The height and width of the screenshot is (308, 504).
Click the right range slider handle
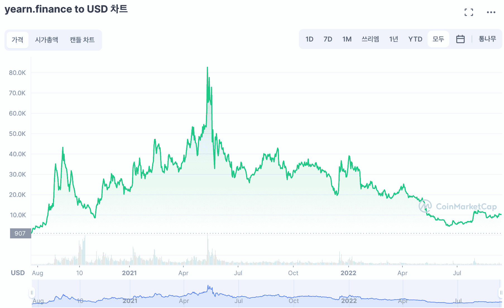[x=501, y=293]
